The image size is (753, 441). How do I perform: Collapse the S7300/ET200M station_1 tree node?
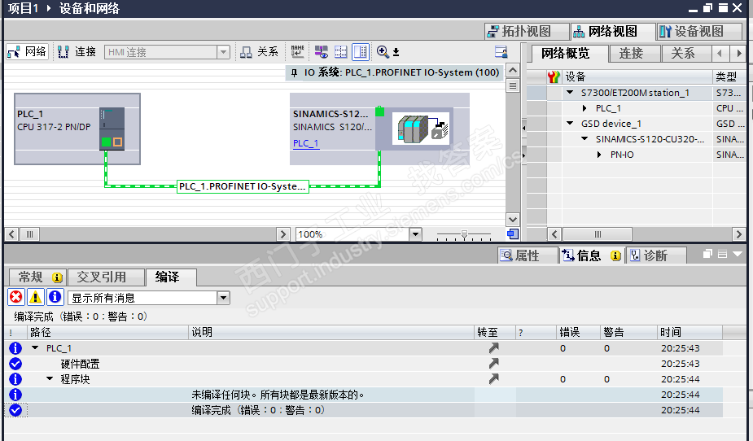point(570,92)
